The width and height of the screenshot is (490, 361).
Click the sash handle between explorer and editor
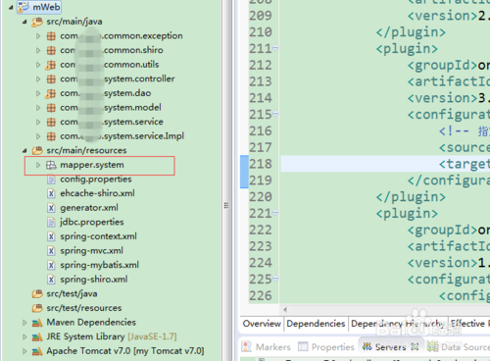(226, 205)
